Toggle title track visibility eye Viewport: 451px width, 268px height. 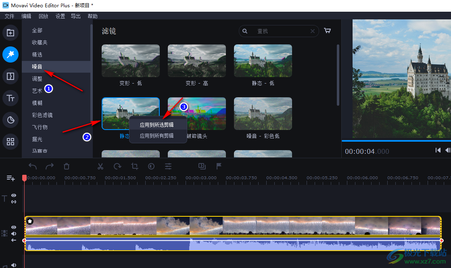pyautogui.click(x=14, y=195)
